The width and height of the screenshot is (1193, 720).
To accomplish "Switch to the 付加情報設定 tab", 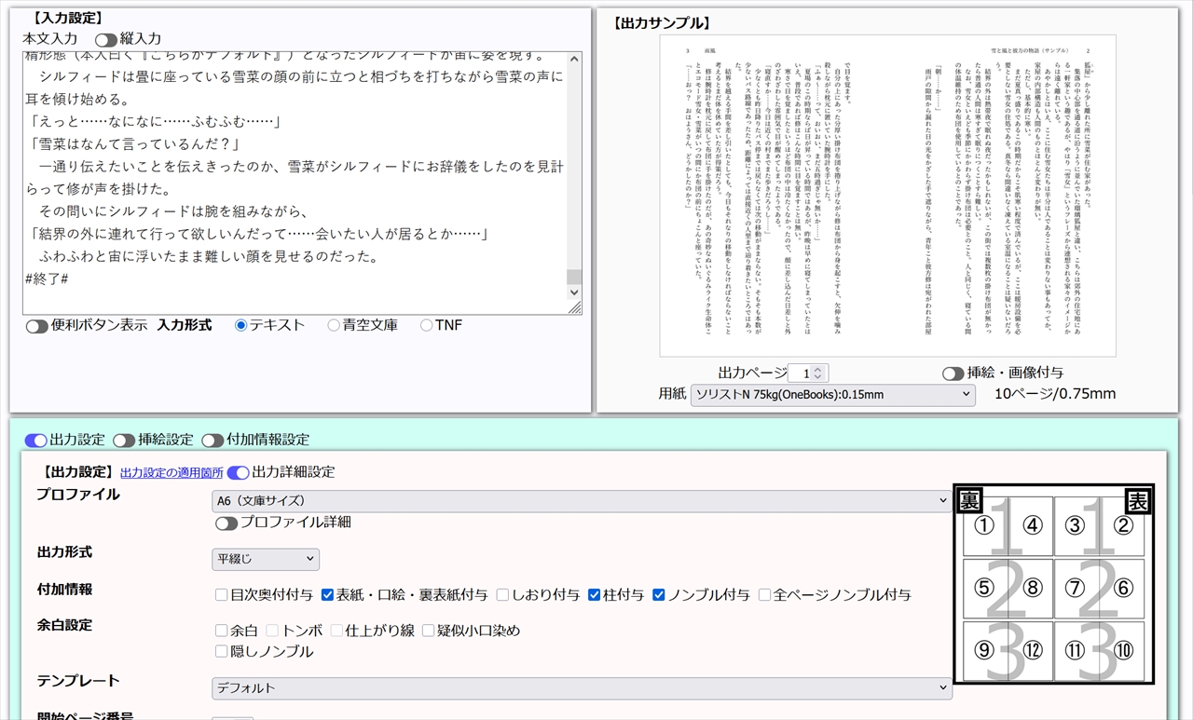I will pos(213,441).
